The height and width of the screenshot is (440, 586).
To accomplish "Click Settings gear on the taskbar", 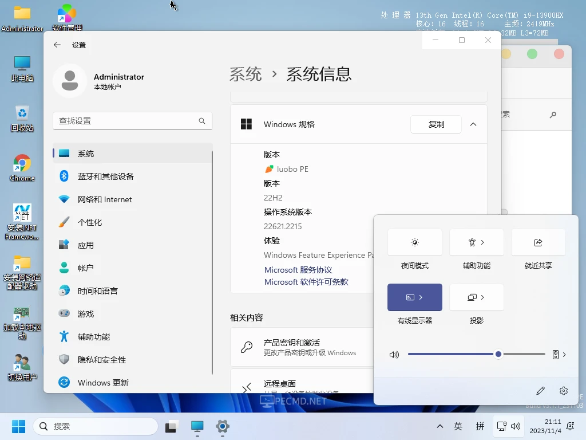I will coord(223,426).
